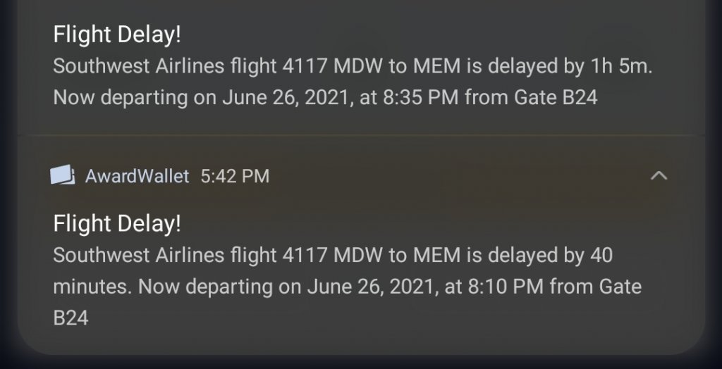This screenshot has width=722, height=369.
Task: Click the AwardWallet card icon
Action: pyautogui.click(x=63, y=175)
